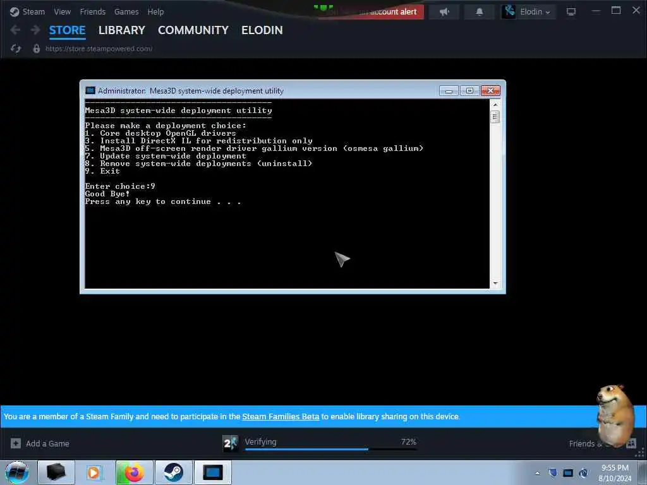
Task: Click the security shield tray icon
Action: (x=553, y=472)
